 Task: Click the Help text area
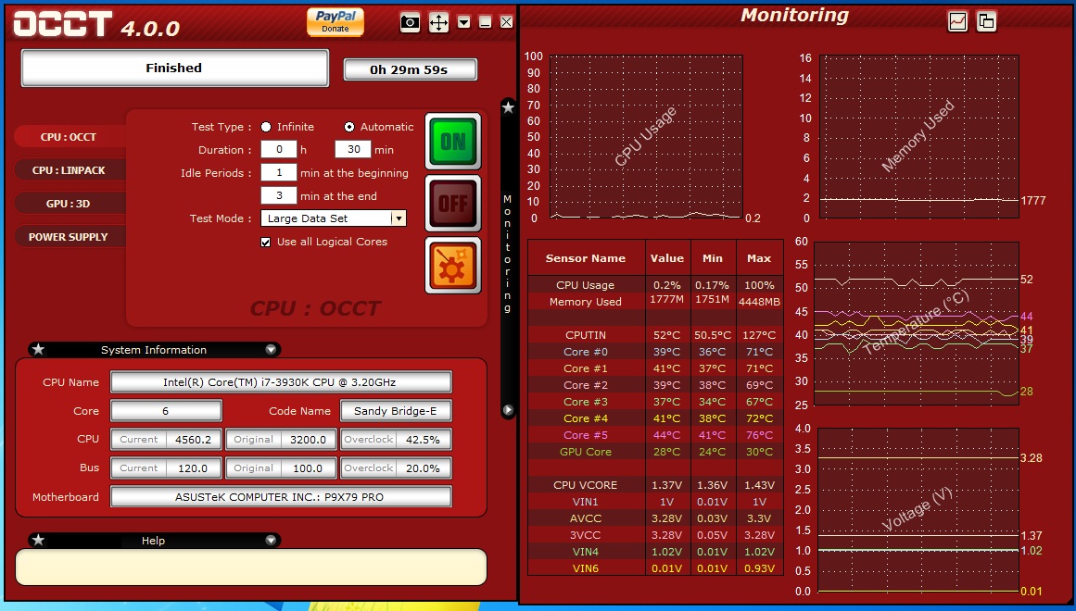(251, 567)
